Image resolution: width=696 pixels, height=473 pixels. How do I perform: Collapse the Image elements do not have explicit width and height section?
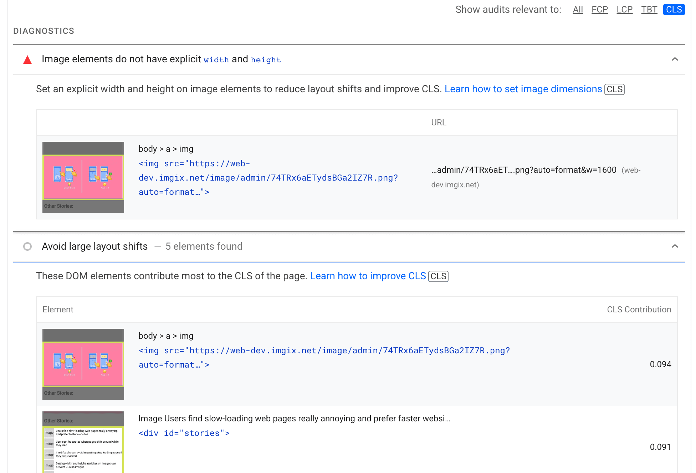click(x=675, y=59)
